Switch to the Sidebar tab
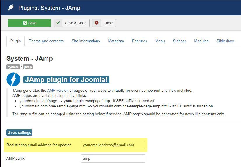The height and width of the screenshot is (167, 241). pos(179,41)
